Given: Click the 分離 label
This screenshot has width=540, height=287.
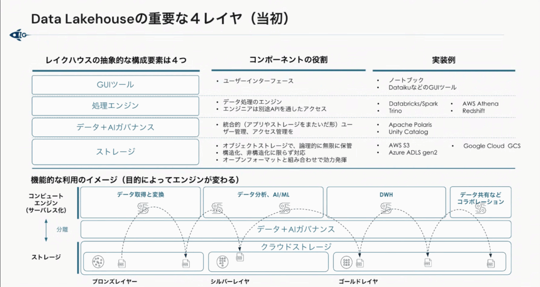Looking at the screenshot, I should (62, 230).
